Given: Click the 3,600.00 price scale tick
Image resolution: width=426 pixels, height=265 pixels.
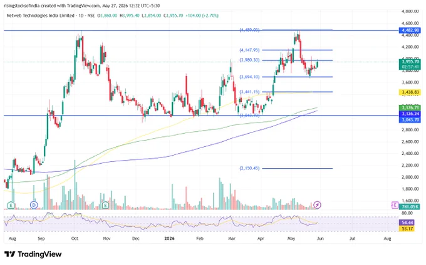Looking at the screenshot, I should click(410, 82).
